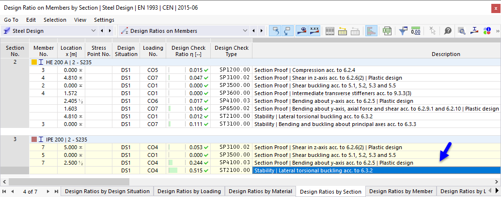Toggle the result bar chart display button

click(x=371, y=31)
